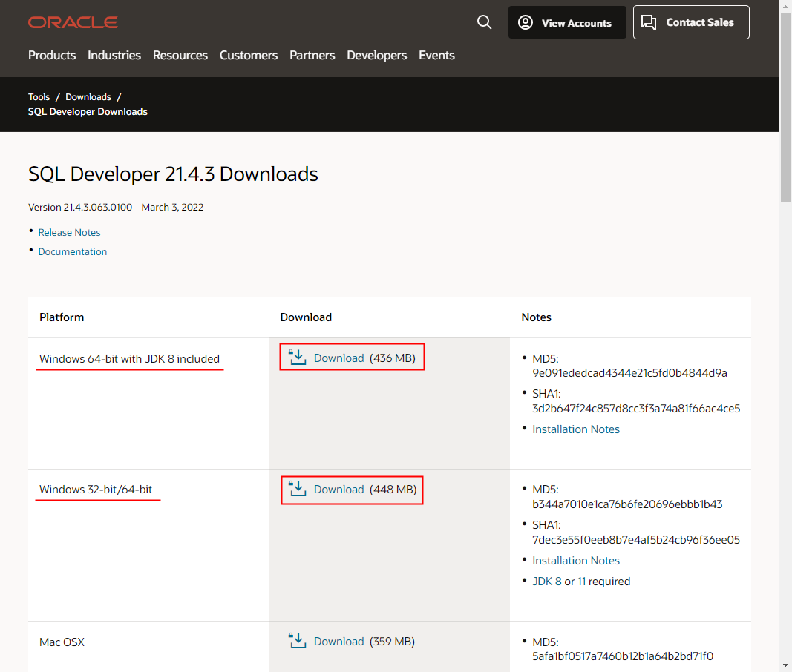792x672 pixels.
Task: Open Installation Notes for Windows 64-bit build
Action: click(x=576, y=429)
